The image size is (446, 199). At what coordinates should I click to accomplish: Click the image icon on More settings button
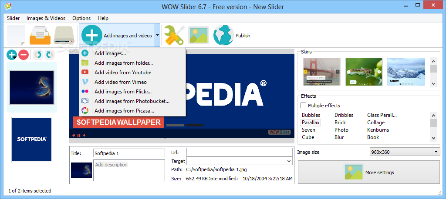[x=354, y=172]
